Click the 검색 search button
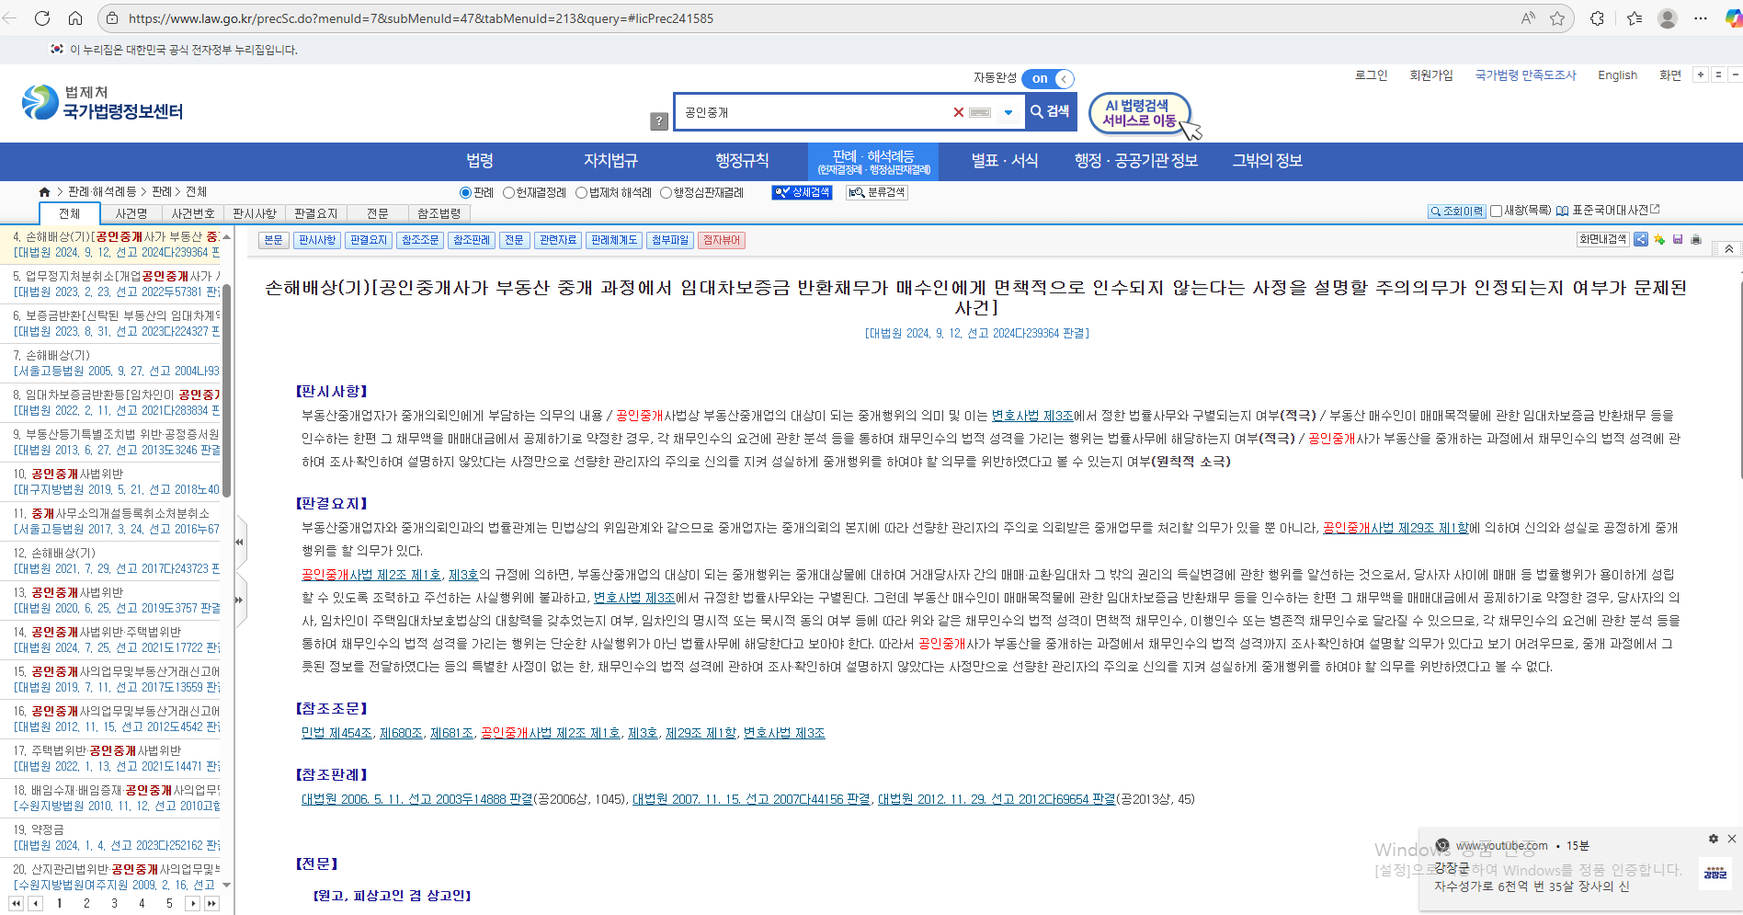1743x915 pixels. tap(1049, 111)
